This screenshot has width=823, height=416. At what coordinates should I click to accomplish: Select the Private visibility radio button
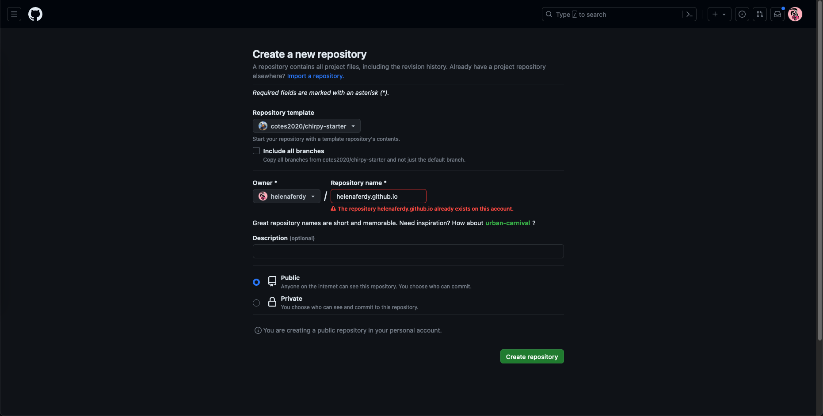[256, 303]
